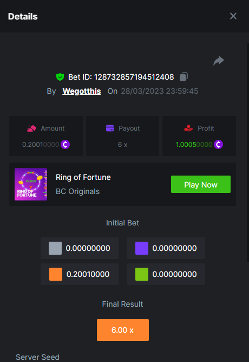Click the red Profit hand icon

(x=188, y=128)
